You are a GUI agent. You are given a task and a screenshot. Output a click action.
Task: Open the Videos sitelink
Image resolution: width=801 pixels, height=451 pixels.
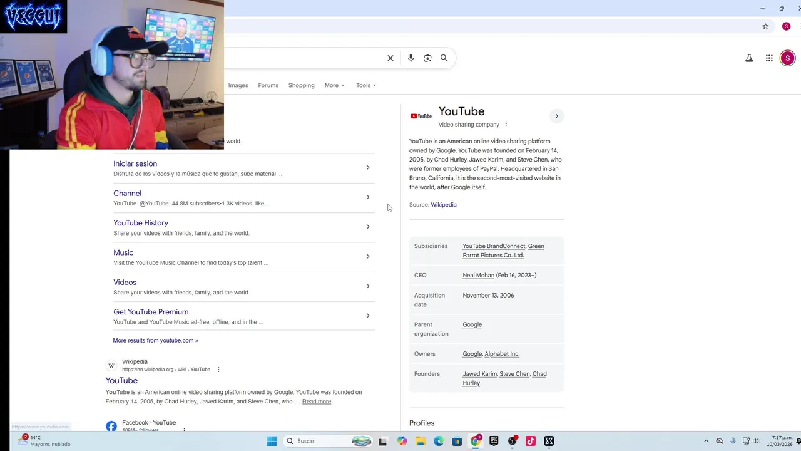(x=125, y=283)
